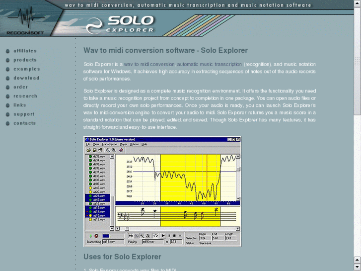Follow the 'automatic music transcription' hyperlink

pos(209,64)
